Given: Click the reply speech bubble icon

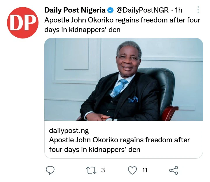Looking at the screenshot, I should (x=50, y=170).
